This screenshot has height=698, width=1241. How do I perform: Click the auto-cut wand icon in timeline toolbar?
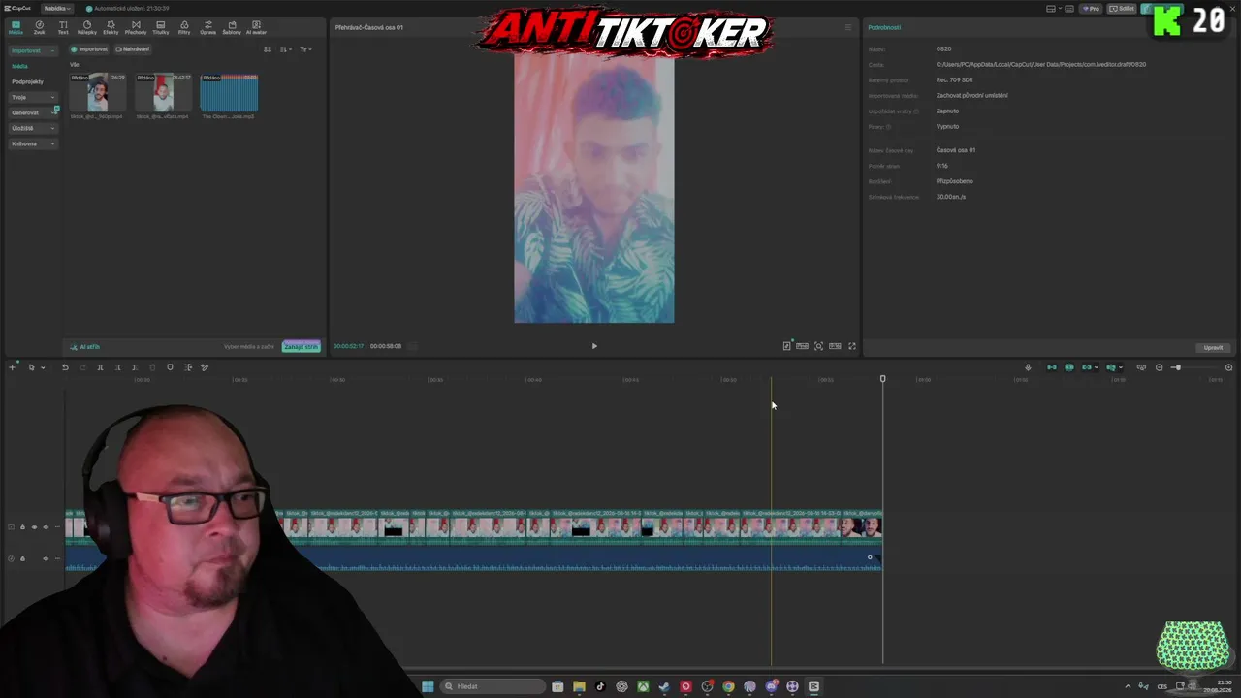(205, 367)
